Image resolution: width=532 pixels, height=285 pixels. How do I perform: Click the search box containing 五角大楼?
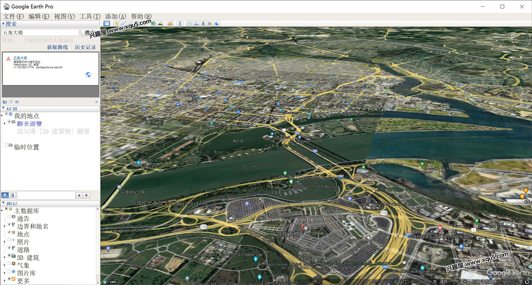[x=40, y=33]
